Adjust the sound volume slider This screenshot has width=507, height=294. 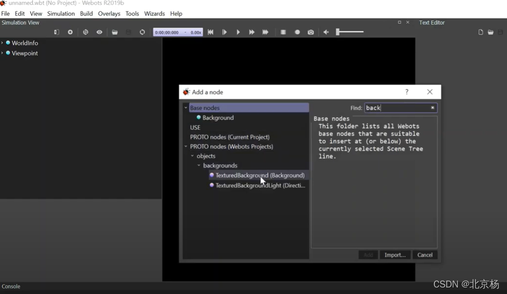click(350, 32)
